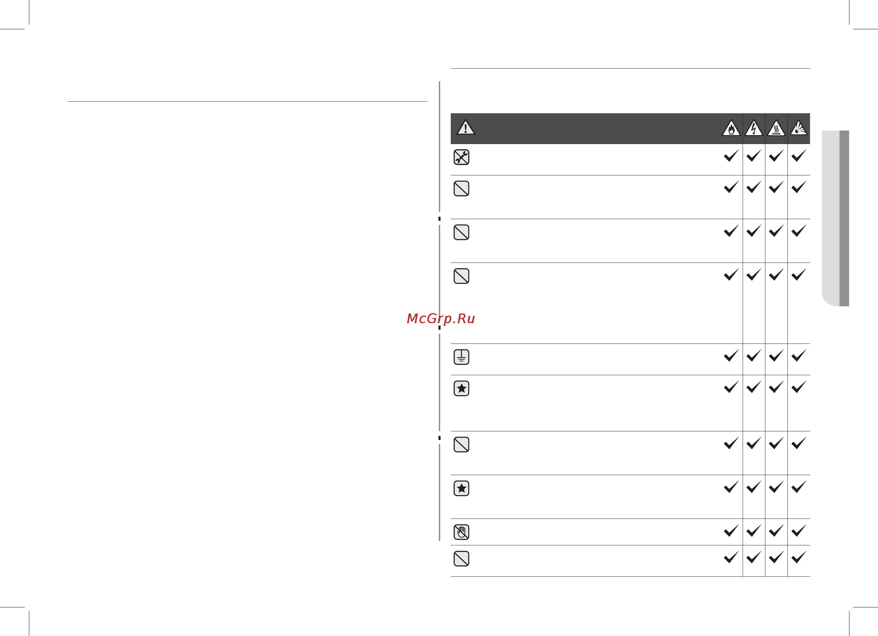Click the hot surface warning triangle

776,128
